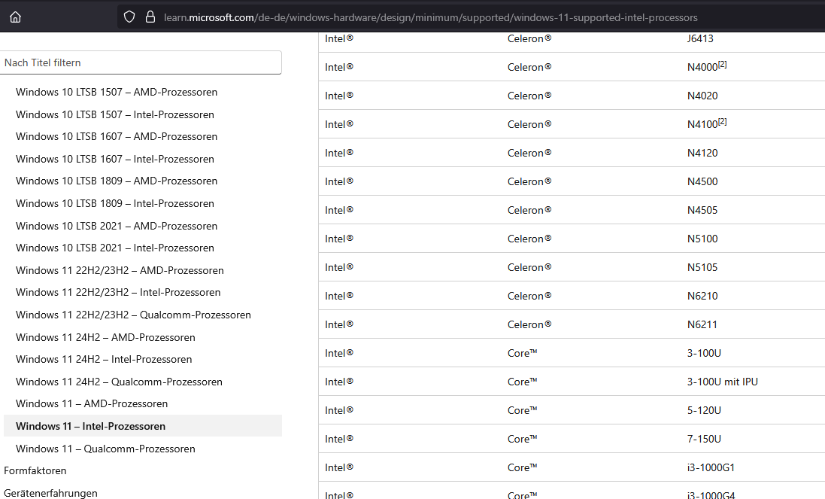
Task: Click the N6211 model cell
Action: coord(702,325)
